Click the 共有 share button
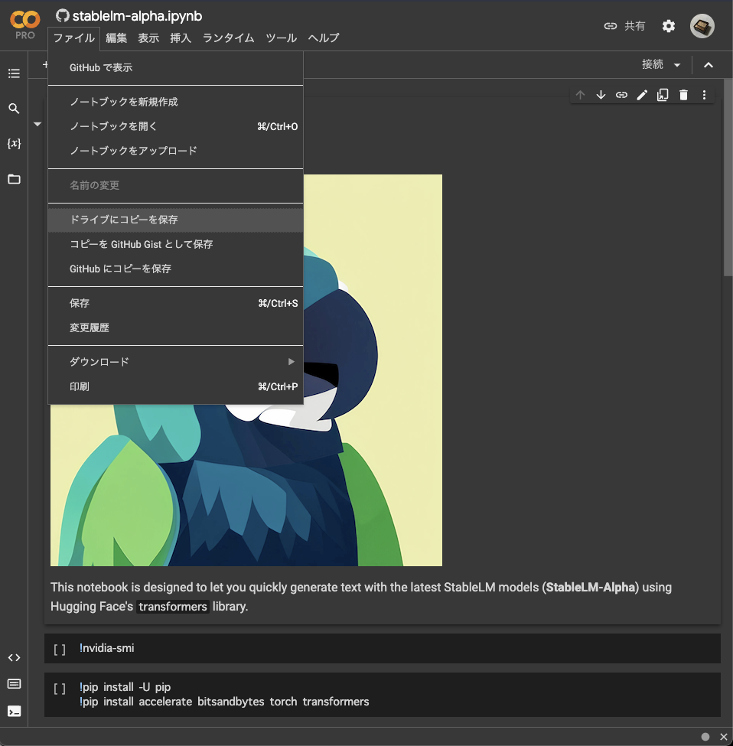Screen dimensions: 733x746 click(x=624, y=26)
